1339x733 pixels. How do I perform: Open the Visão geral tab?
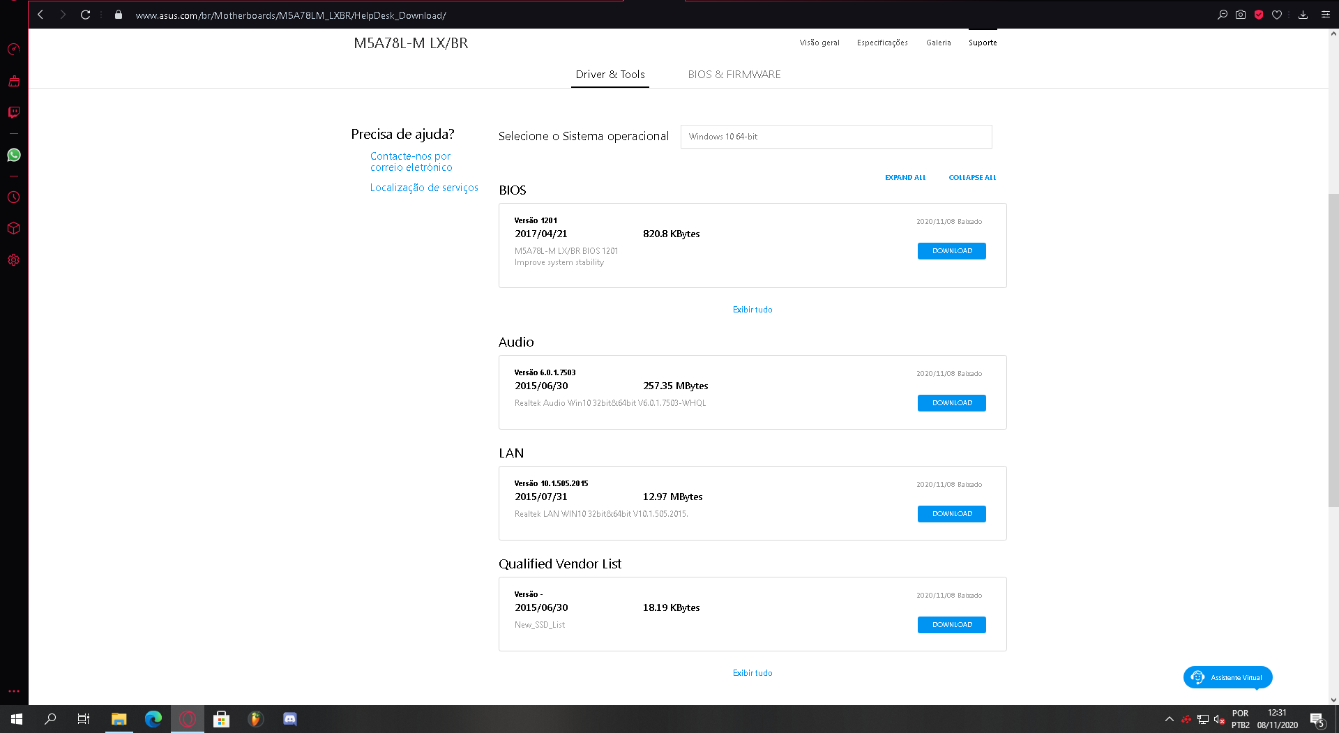point(819,43)
